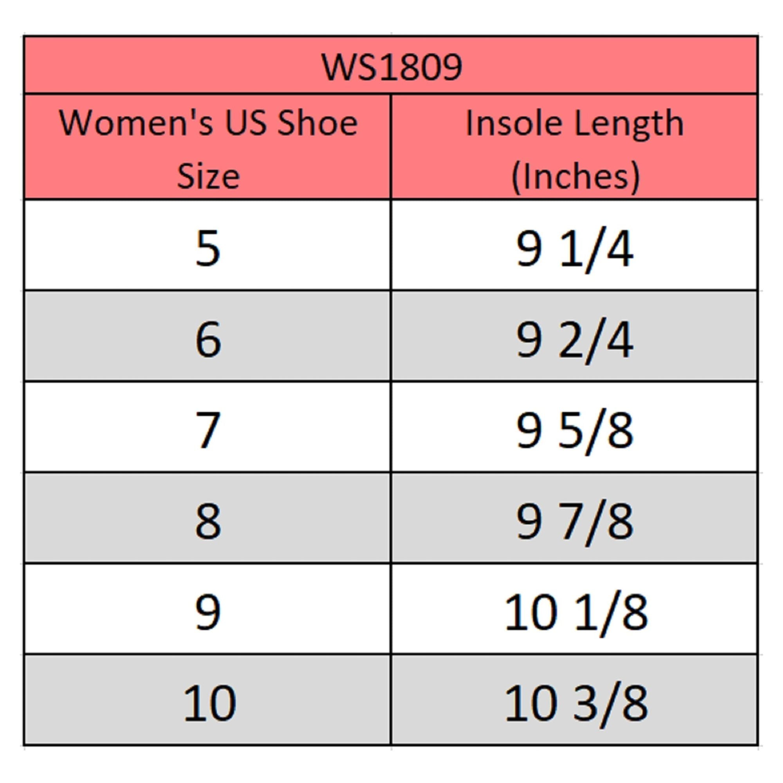Select the shoe size 10 cell
783x783 pixels.
click(x=207, y=700)
